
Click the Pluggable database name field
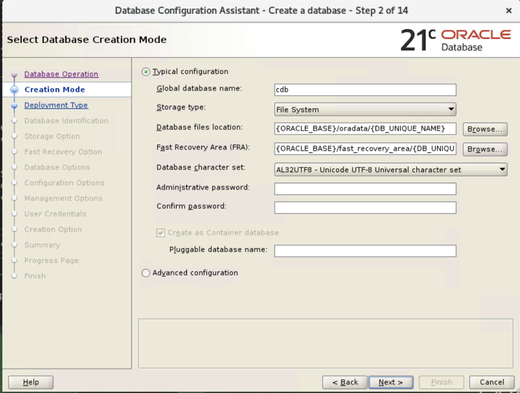(365, 251)
